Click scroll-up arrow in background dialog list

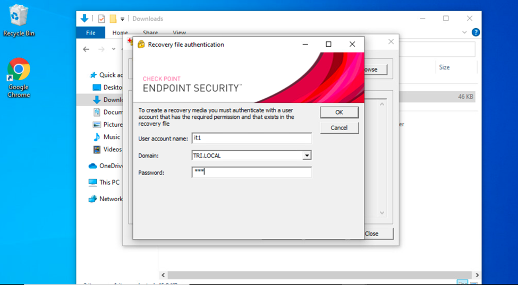[382, 104]
